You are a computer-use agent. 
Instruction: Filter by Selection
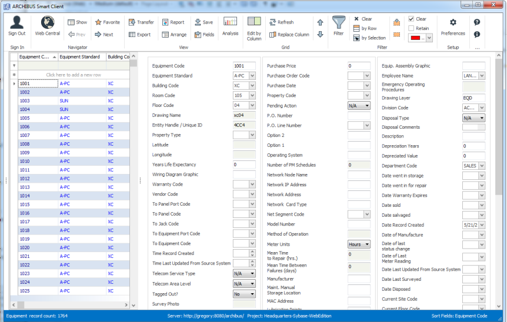[369, 38]
